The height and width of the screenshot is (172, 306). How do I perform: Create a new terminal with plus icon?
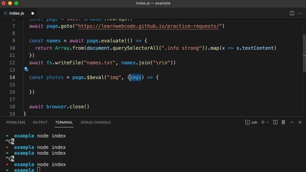[x=263, y=122]
